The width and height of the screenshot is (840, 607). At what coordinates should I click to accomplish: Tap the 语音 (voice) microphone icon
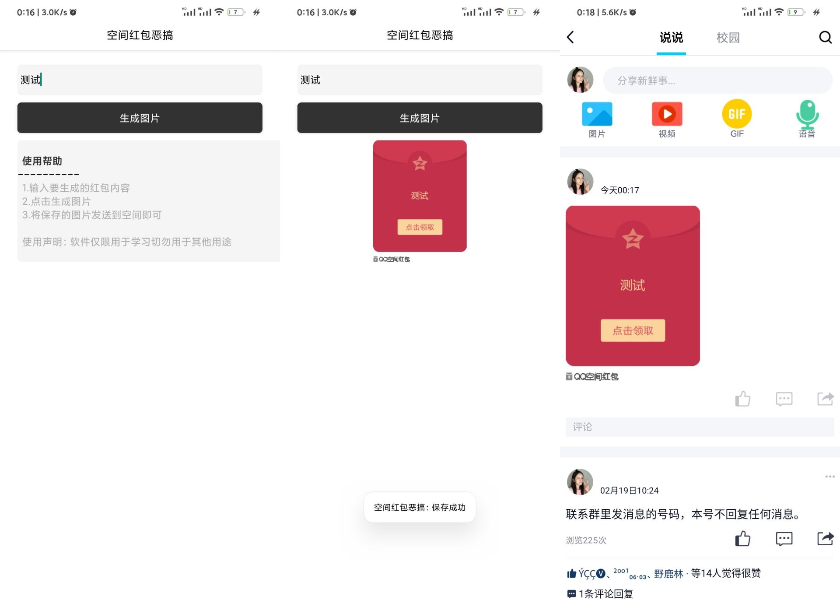coord(807,115)
